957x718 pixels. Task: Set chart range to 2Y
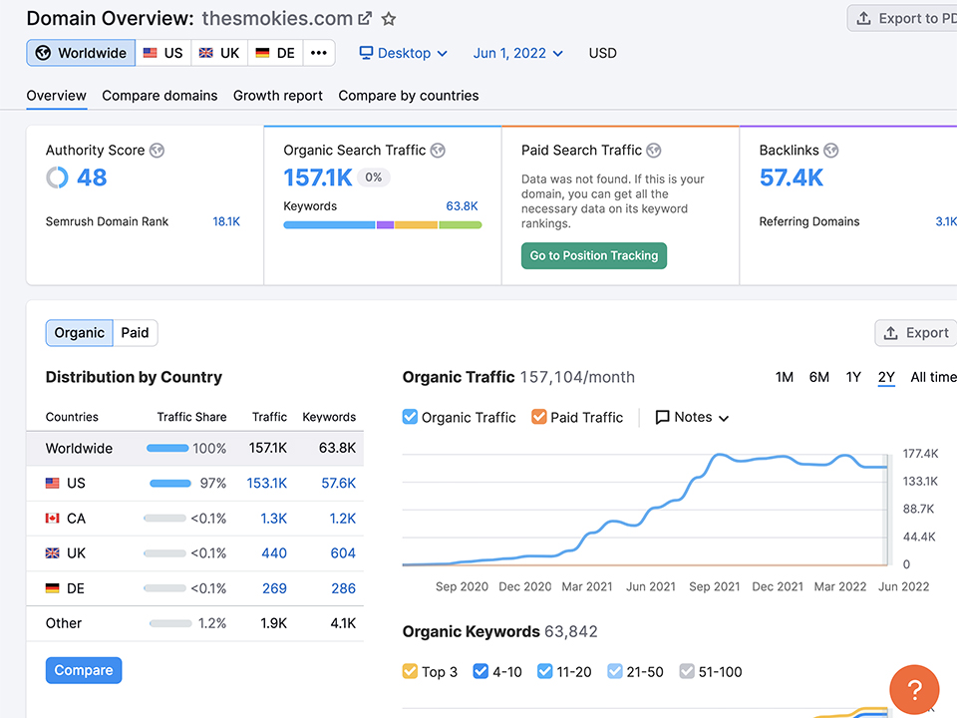click(886, 377)
